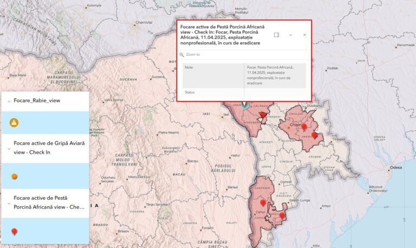Select the red pin in Anenii Noi district
416x248 pixels.
315,135
